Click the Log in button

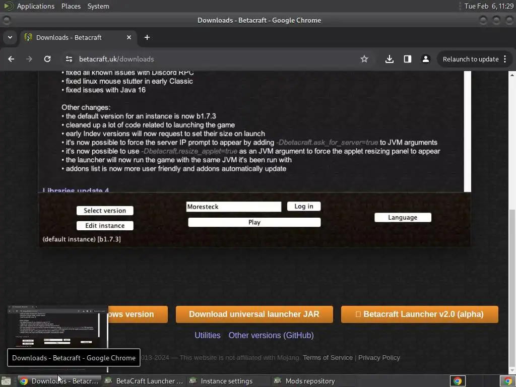(x=304, y=206)
